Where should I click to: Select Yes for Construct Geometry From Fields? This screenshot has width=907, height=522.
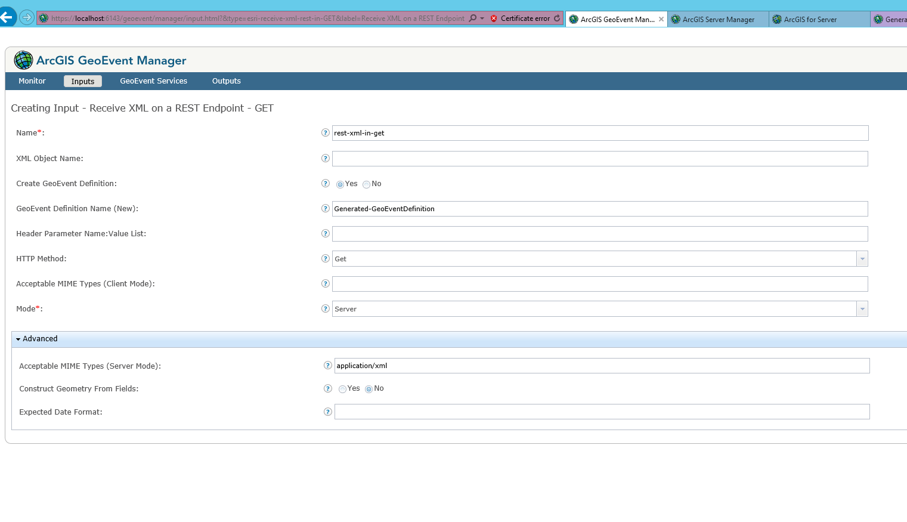pos(342,389)
